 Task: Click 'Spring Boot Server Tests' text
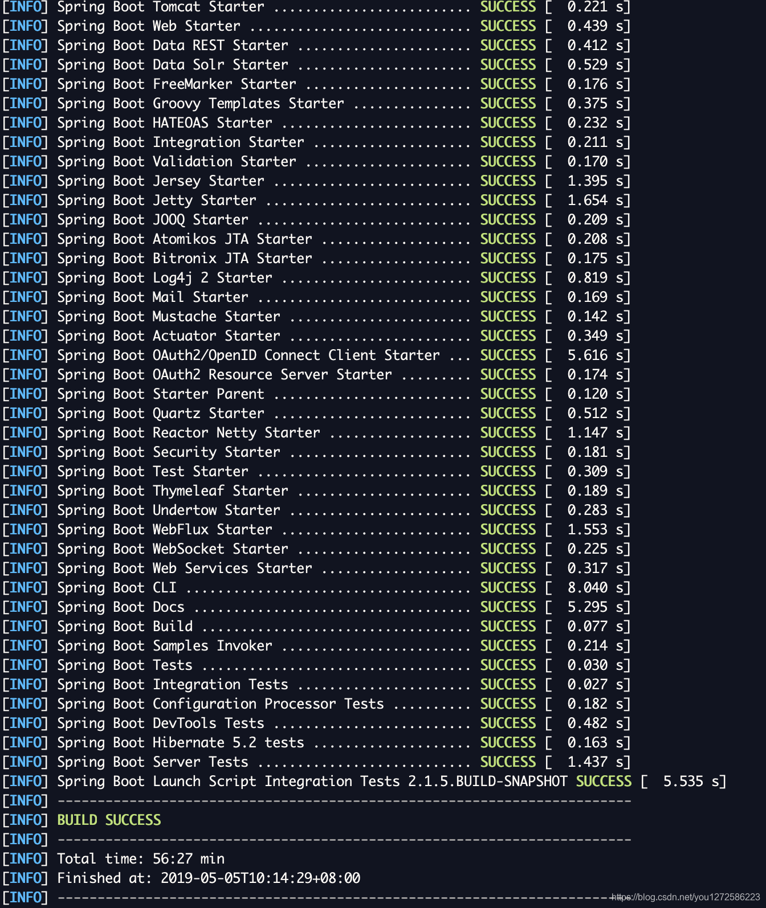pyautogui.click(x=153, y=762)
